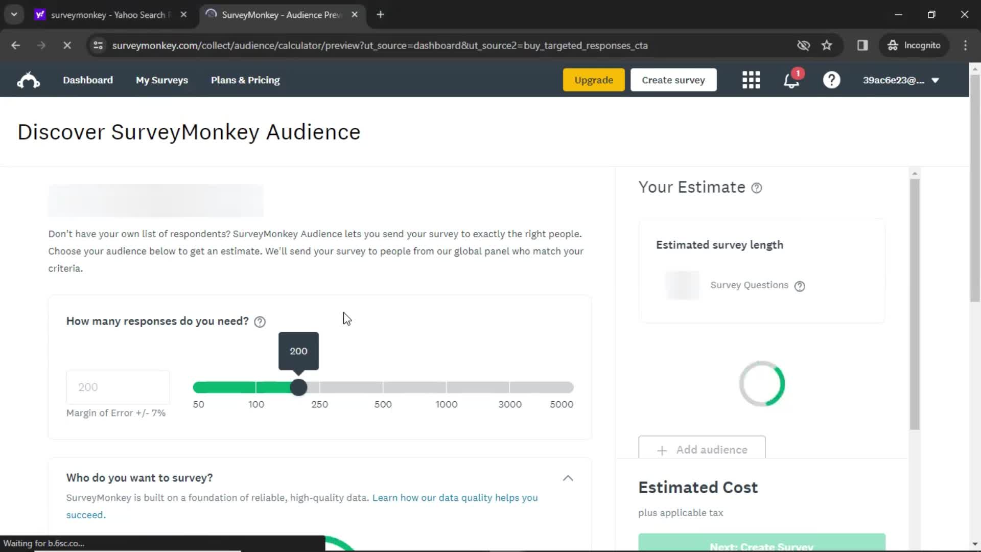Click the grid/apps menu icon
Image resolution: width=981 pixels, height=552 pixels.
751,80
